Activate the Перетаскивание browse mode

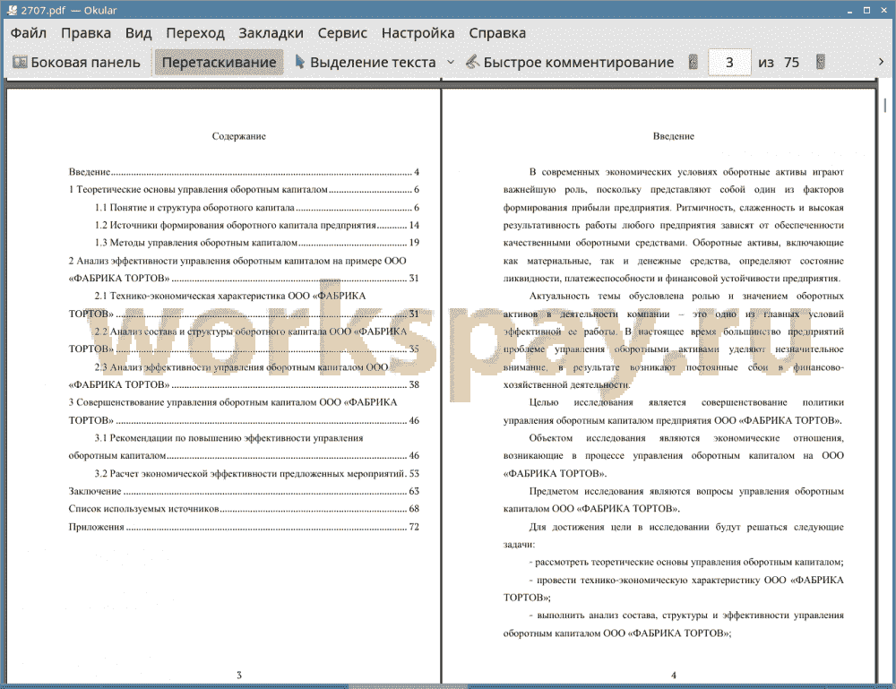click(x=219, y=63)
